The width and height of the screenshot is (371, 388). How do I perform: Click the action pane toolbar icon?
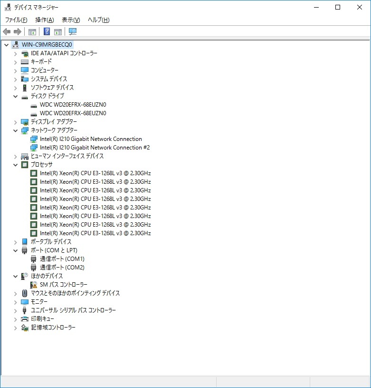point(58,32)
